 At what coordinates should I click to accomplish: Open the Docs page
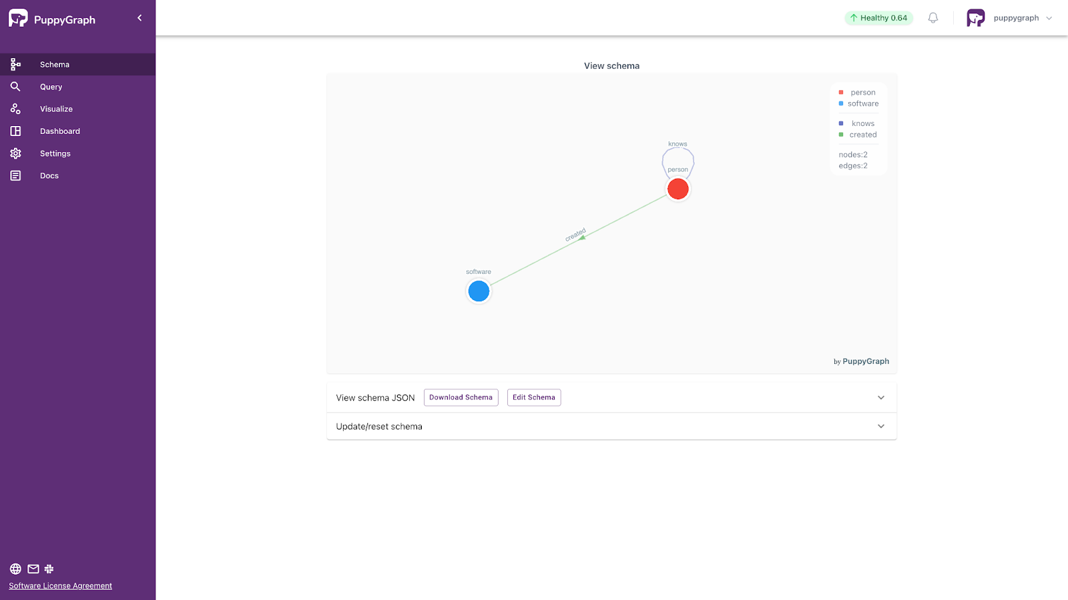click(77, 175)
